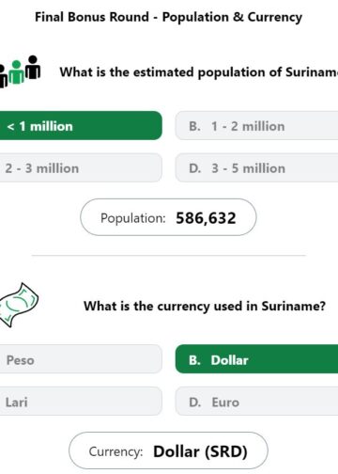Pick the '2 - 3 million' answer
The image size is (338, 474).
(81, 168)
